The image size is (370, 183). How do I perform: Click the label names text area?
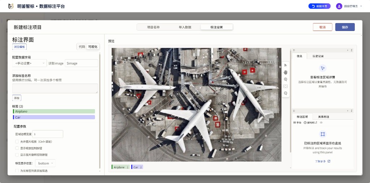[55, 89]
